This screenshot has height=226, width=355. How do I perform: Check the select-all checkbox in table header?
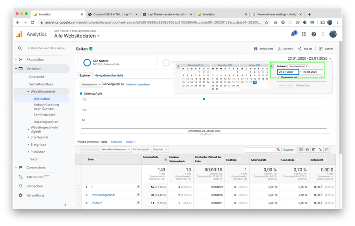click(79, 159)
